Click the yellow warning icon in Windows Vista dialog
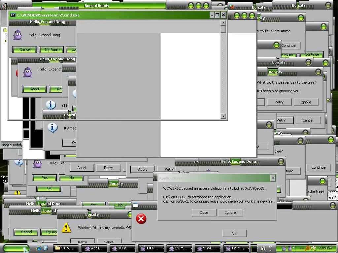This screenshot has height=253, width=338. click(66, 227)
